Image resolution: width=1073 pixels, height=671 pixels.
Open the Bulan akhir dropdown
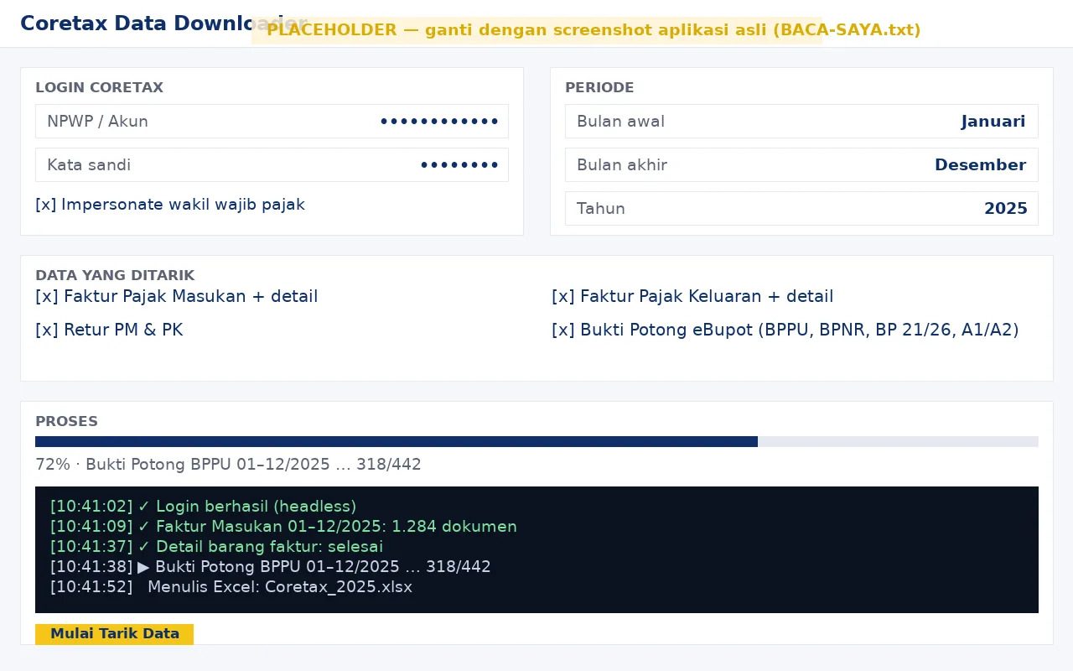point(801,165)
